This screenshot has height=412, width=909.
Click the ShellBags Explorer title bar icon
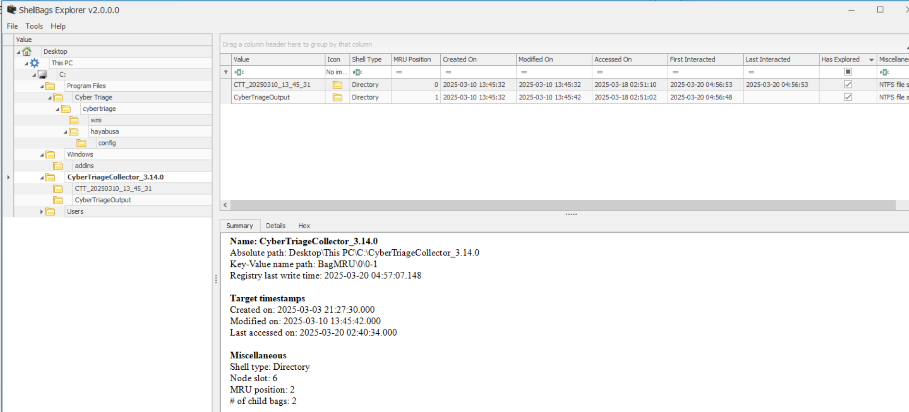click(11, 10)
